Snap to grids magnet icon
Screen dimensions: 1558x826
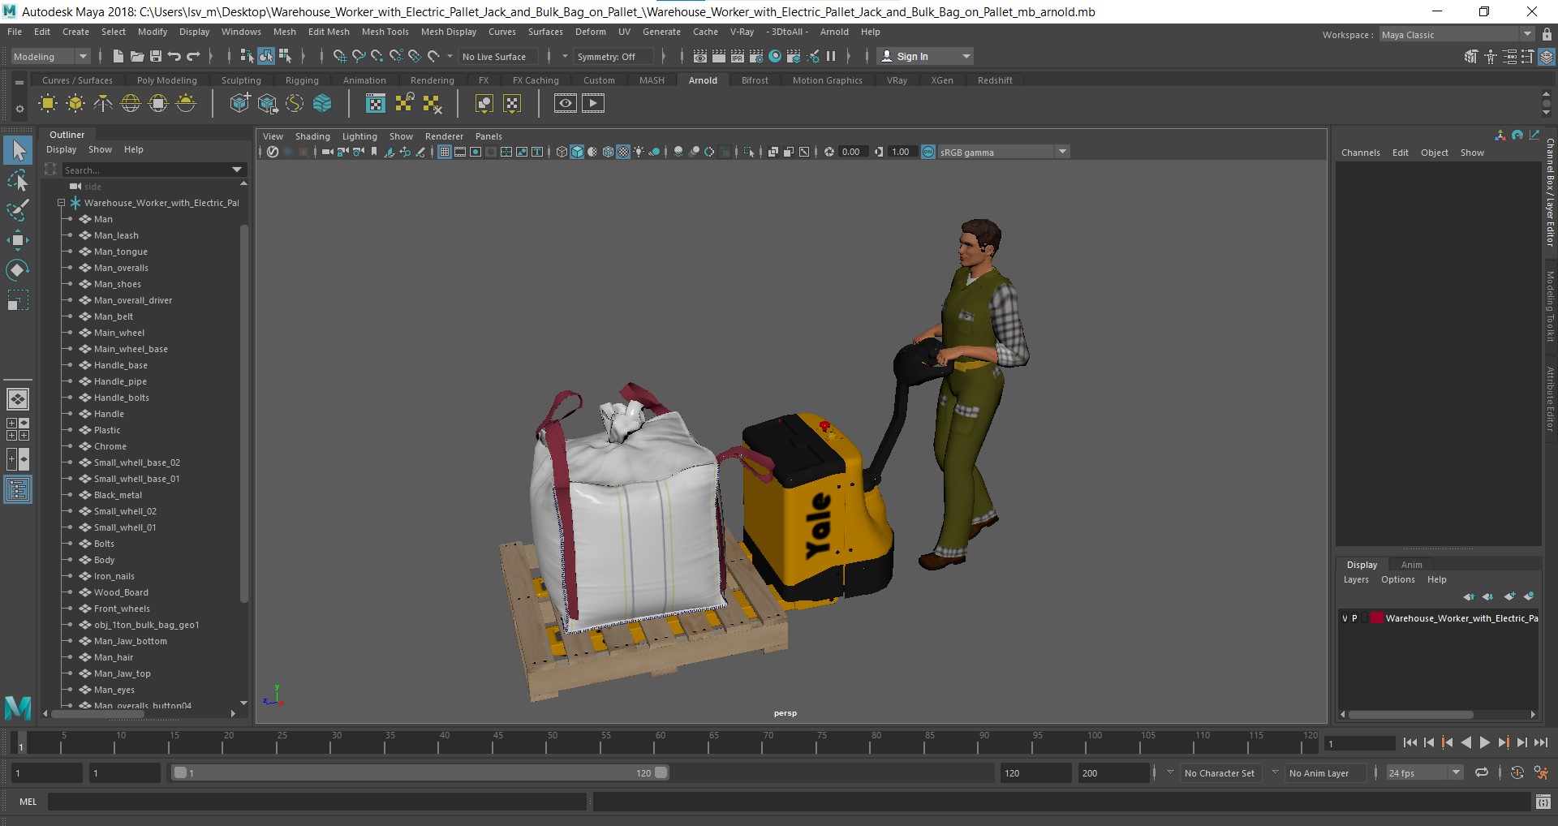[x=339, y=56]
